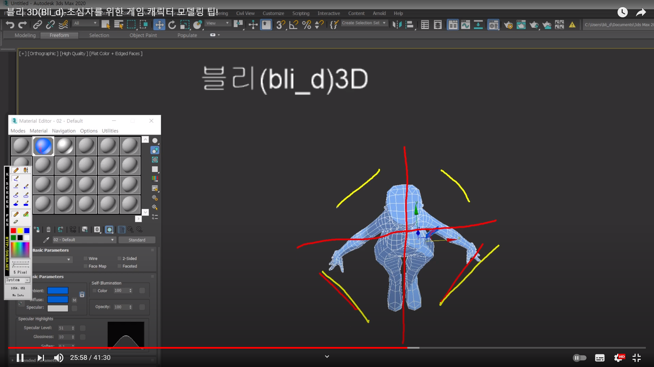Open the Curve Editor icon
This screenshot has height=367, width=654.
point(465,24)
